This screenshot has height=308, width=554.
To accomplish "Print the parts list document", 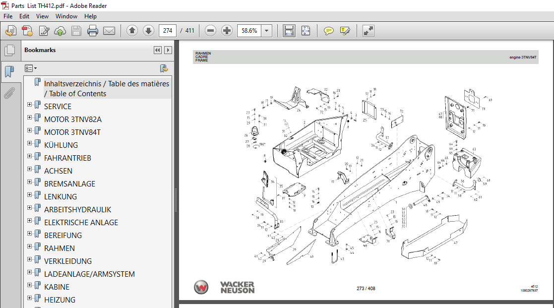I will [x=93, y=30].
